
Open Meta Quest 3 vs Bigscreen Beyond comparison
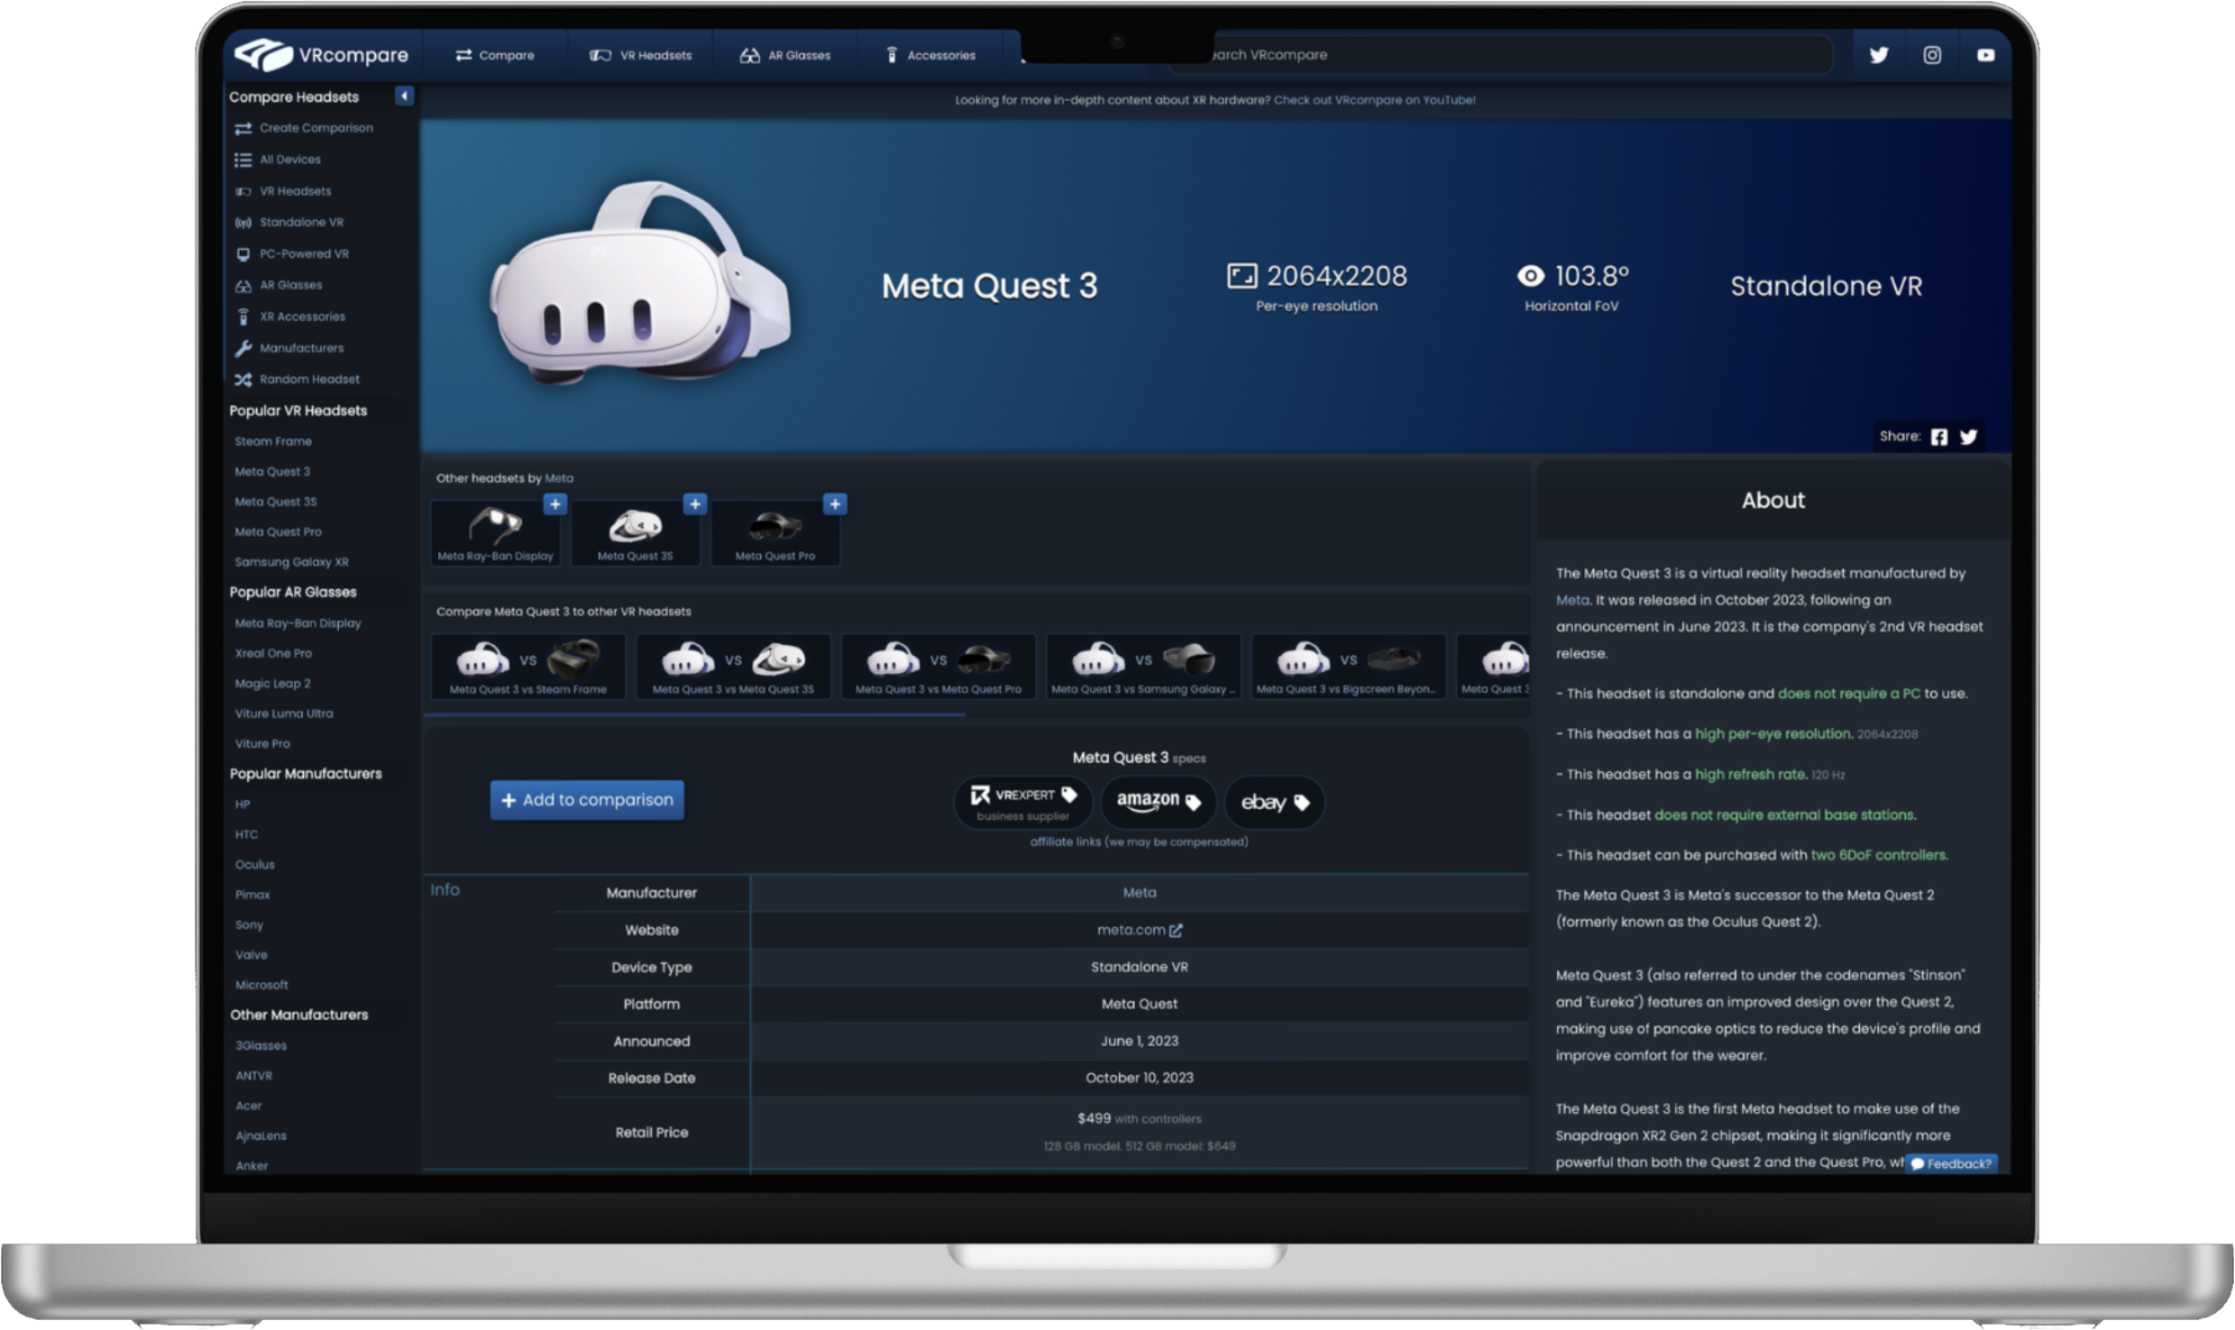coord(1349,667)
